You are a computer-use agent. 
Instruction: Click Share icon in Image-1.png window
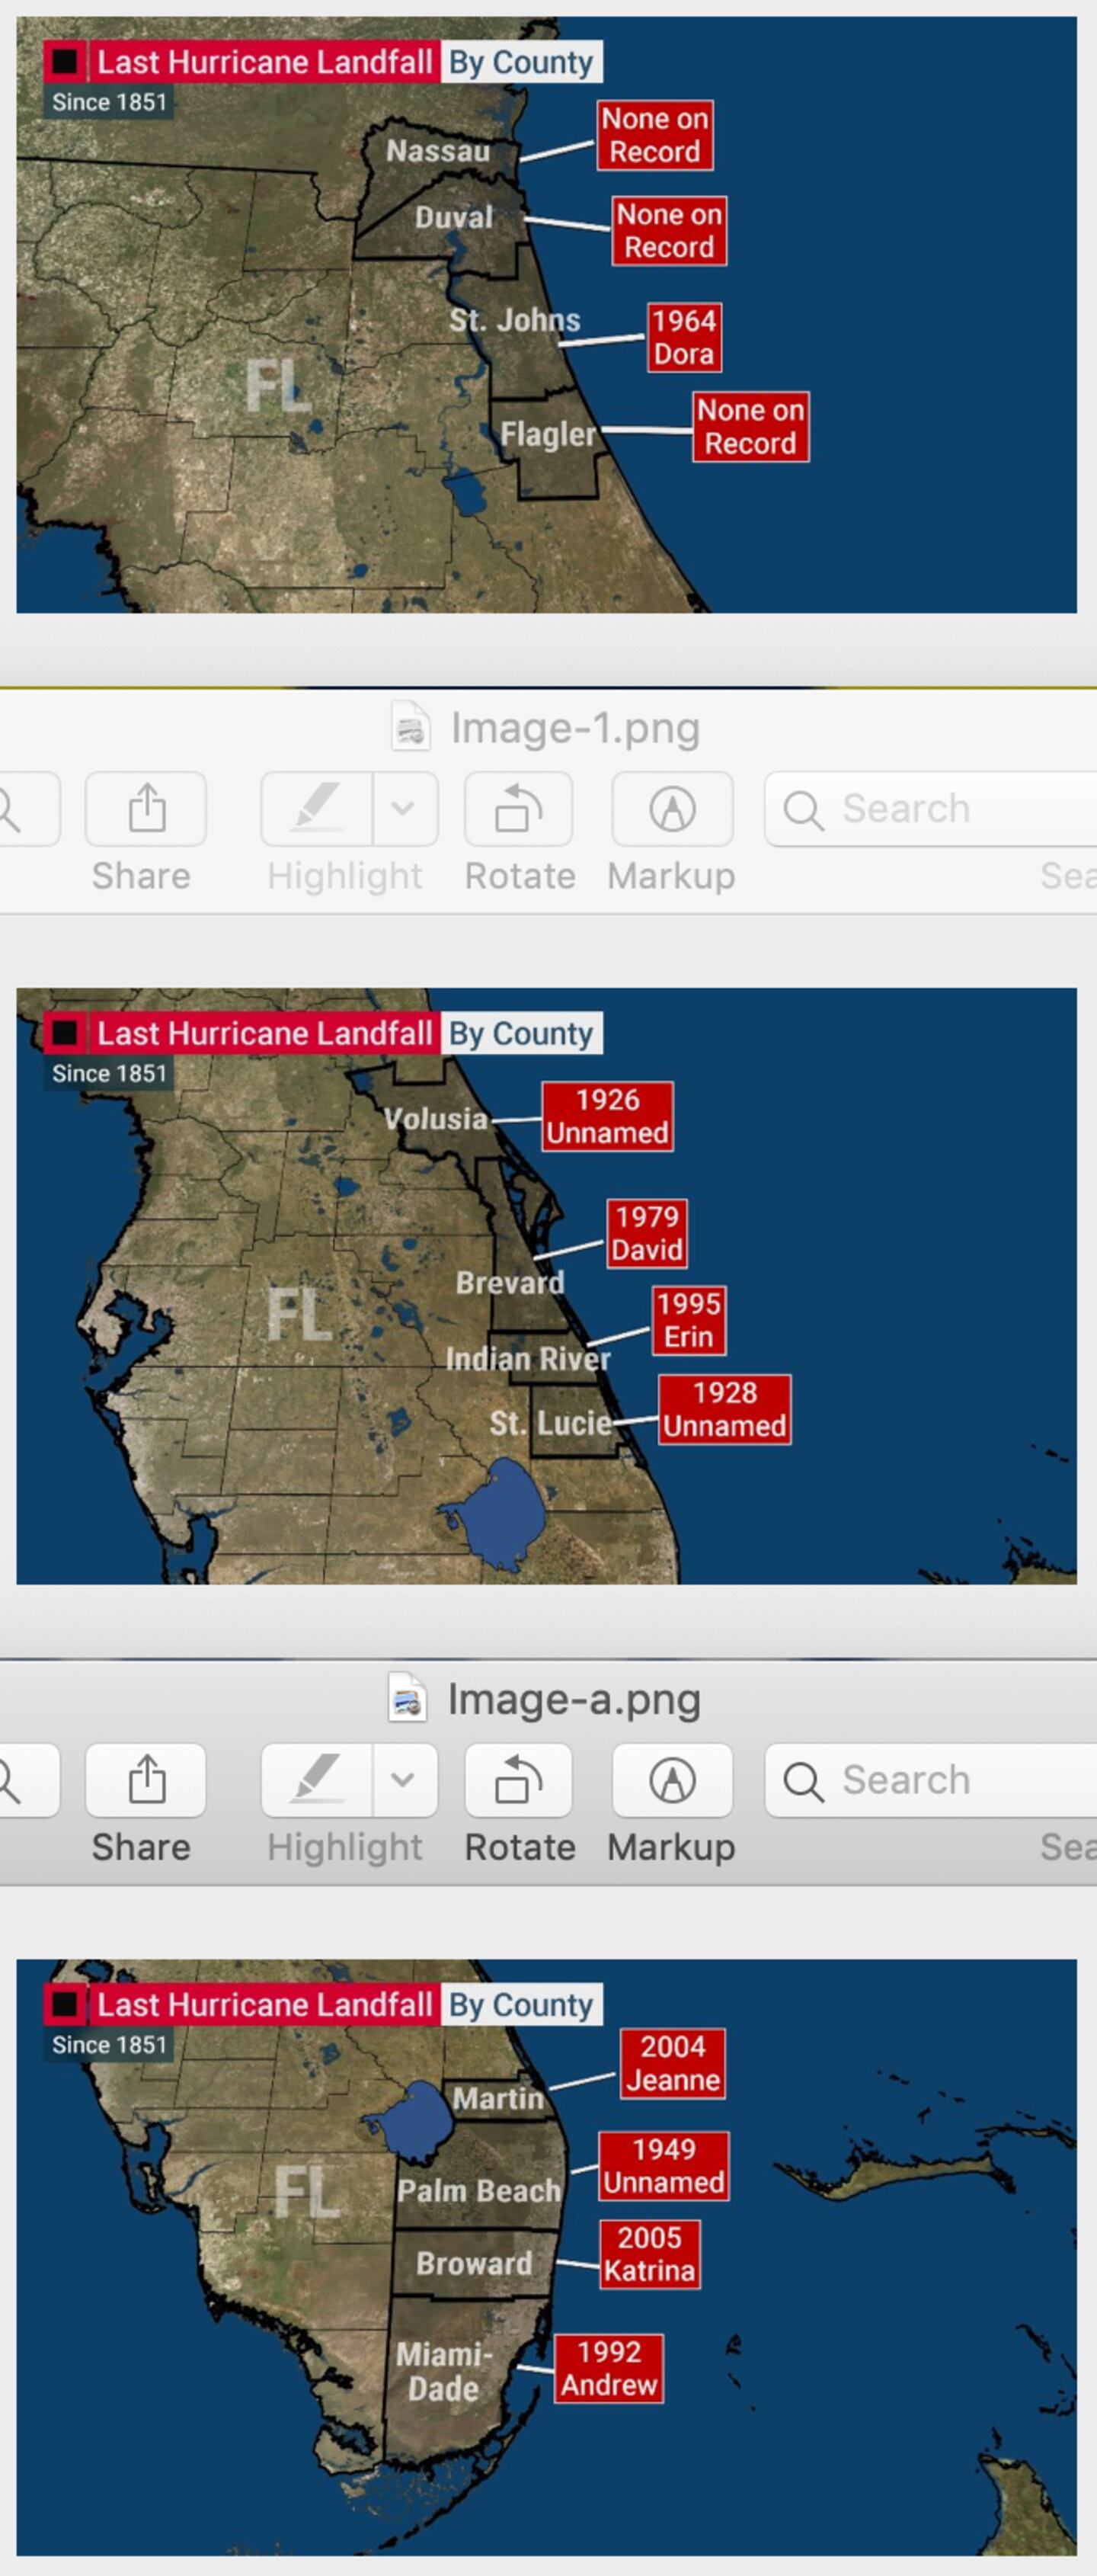click(146, 808)
